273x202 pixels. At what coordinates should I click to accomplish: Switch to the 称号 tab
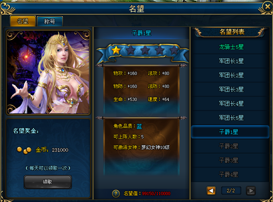point(50,21)
